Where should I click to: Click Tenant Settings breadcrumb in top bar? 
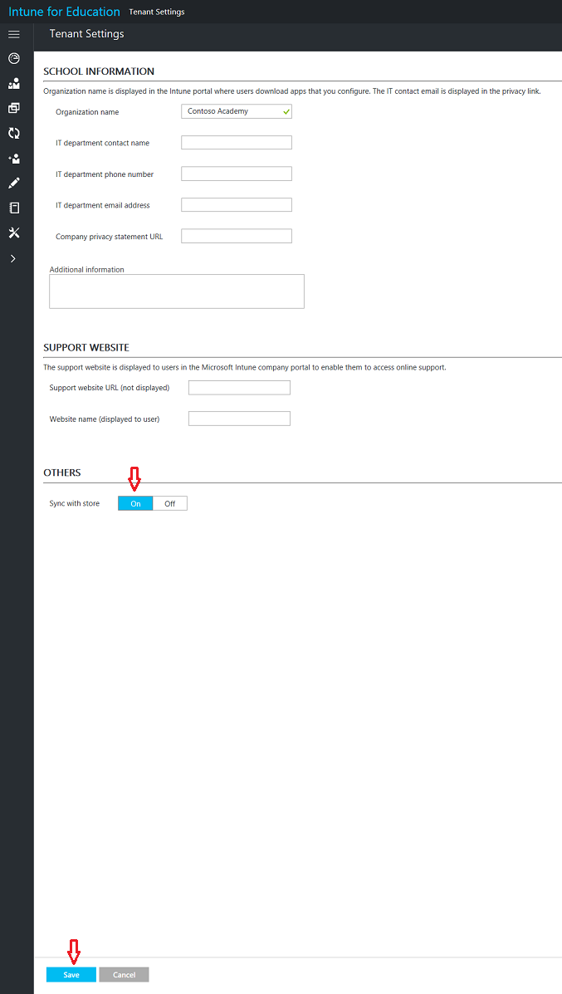point(157,12)
